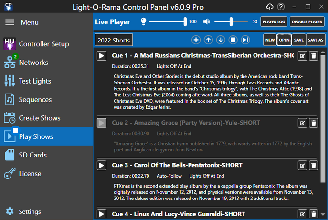Open the SD Cards section

(47, 155)
